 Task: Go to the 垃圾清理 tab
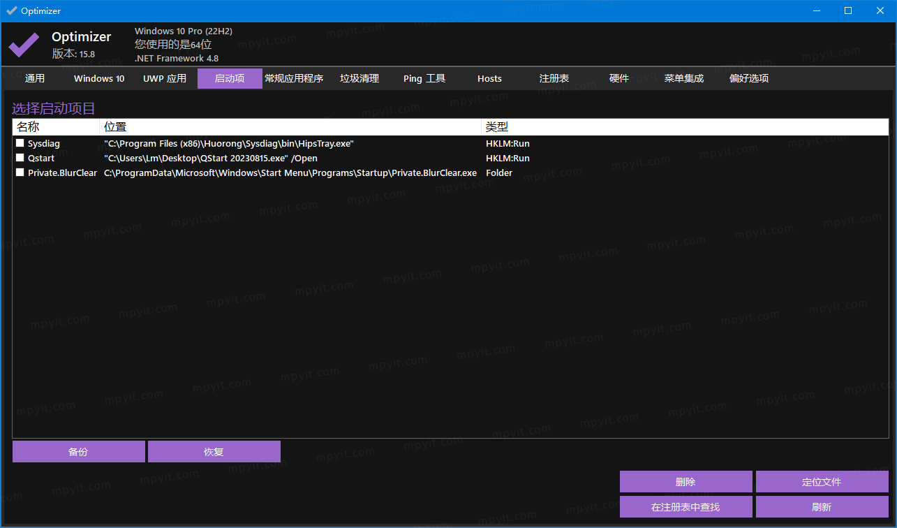pos(359,78)
